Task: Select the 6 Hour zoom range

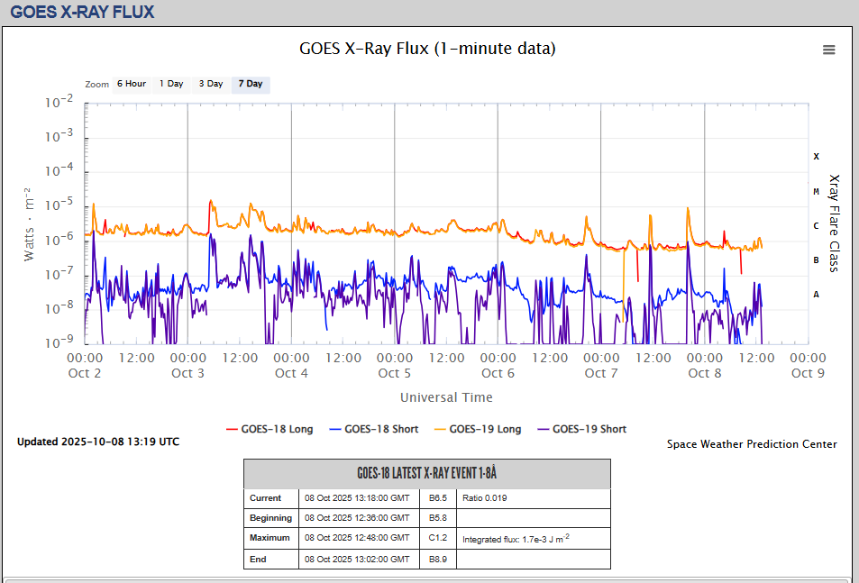Action: point(131,84)
